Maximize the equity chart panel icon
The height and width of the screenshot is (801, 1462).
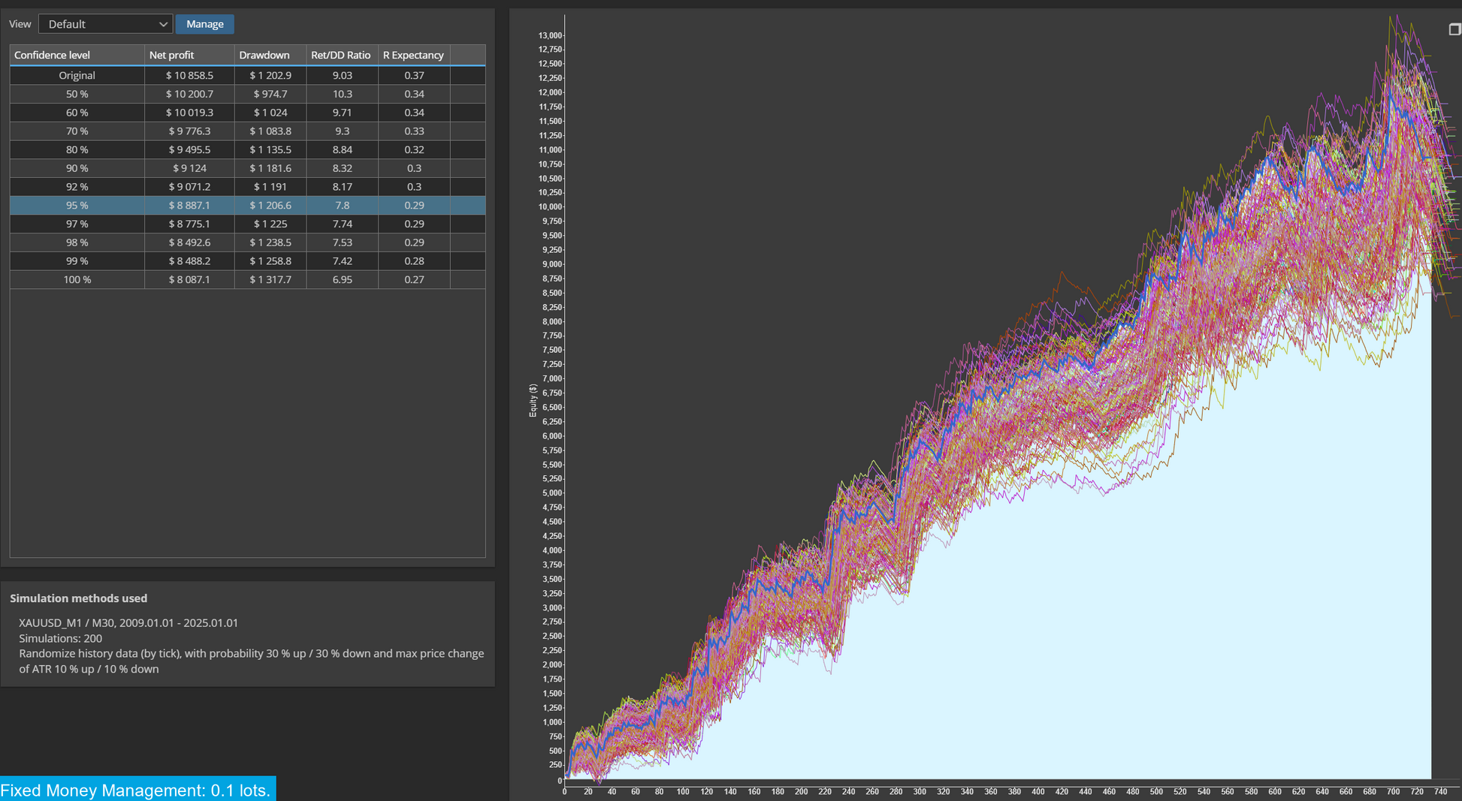1454,29
